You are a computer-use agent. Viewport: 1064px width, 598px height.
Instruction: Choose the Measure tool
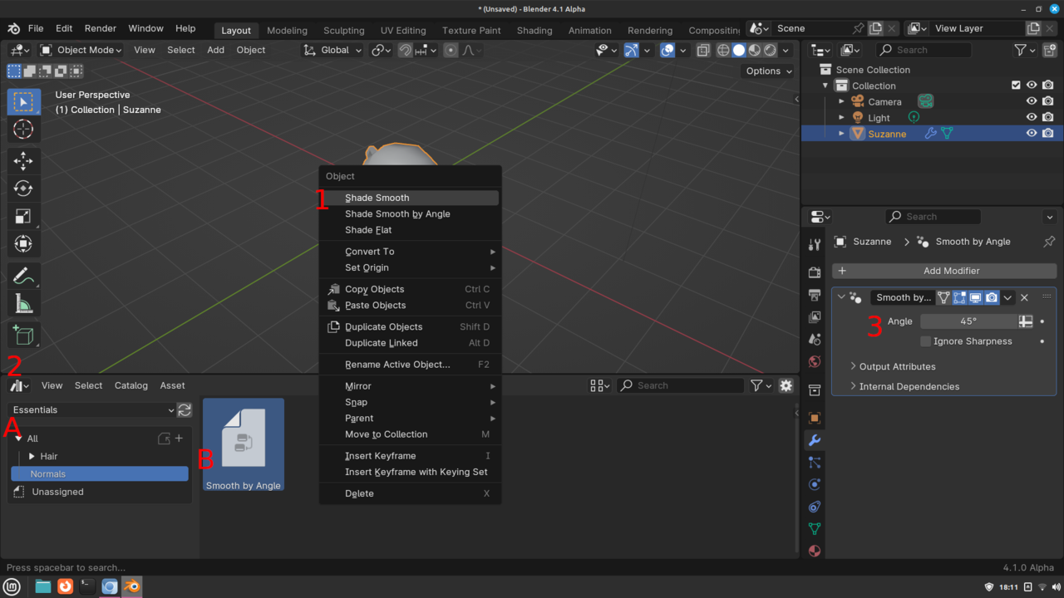click(x=23, y=303)
